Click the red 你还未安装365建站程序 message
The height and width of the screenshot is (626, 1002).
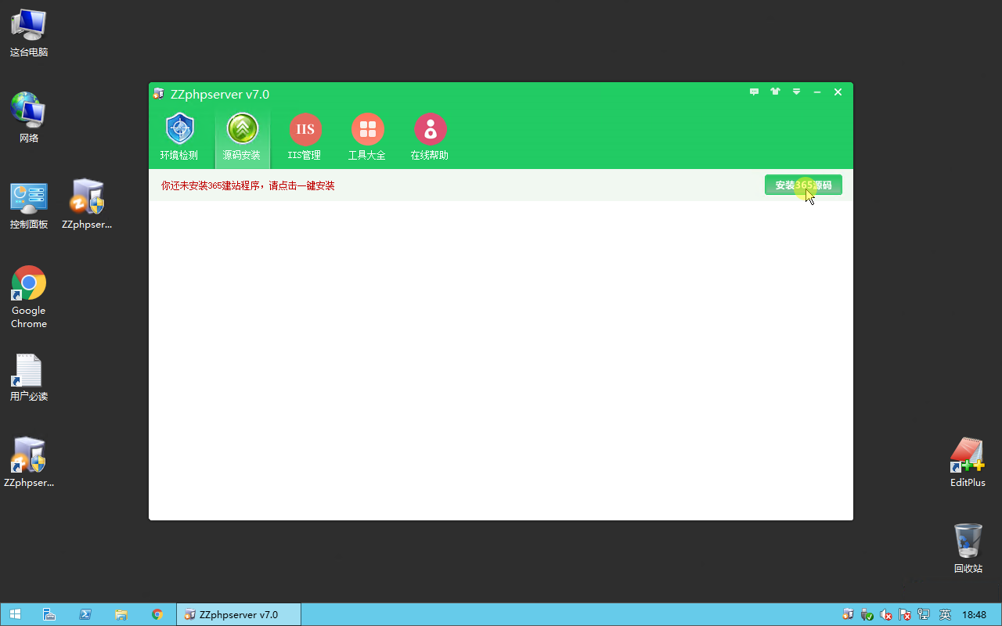pyautogui.click(x=247, y=186)
